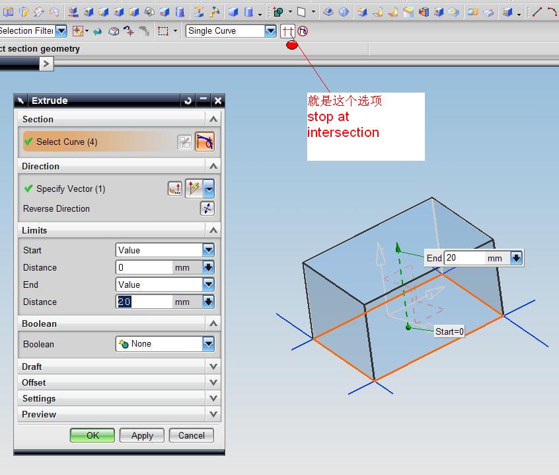Click the End Distance input field
The image size is (559, 475).
(144, 302)
